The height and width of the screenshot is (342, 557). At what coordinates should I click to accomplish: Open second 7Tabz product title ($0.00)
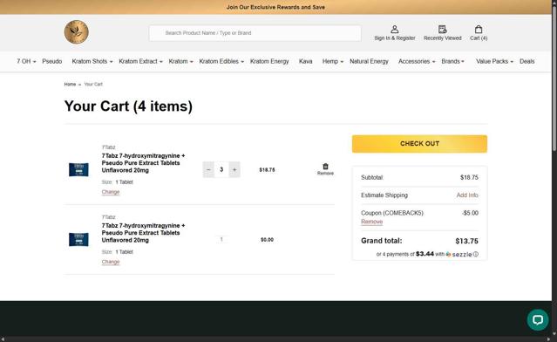pyautogui.click(x=143, y=233)
